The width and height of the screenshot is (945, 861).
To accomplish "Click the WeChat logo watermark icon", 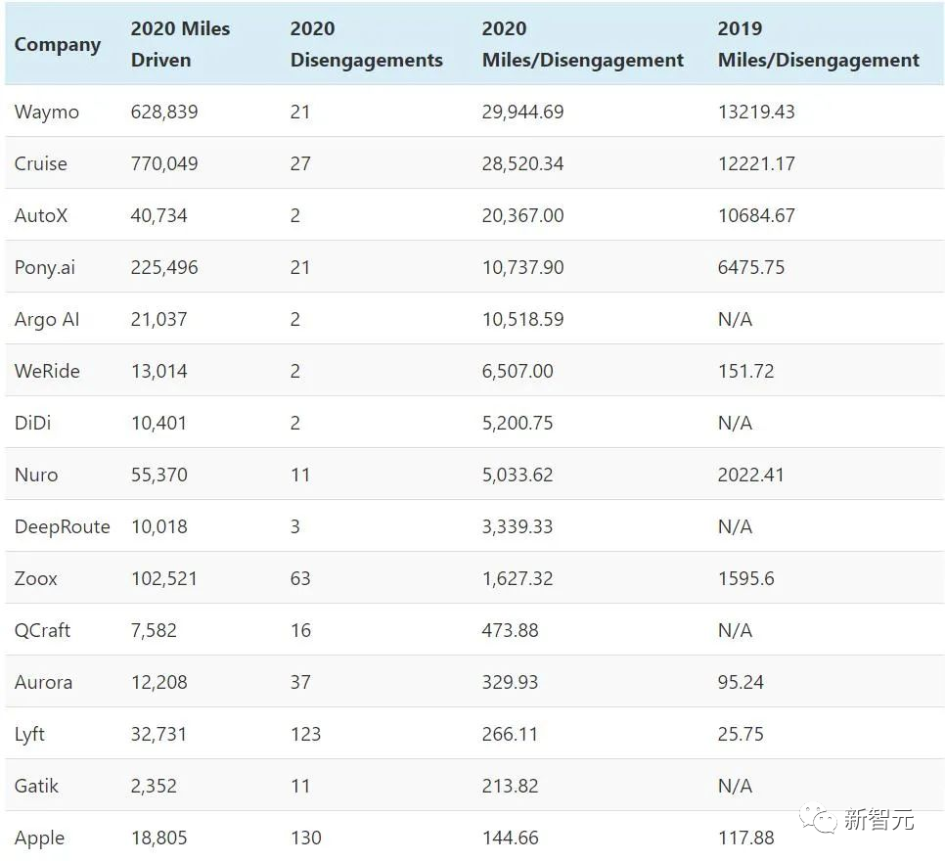I will click(817, 819).
